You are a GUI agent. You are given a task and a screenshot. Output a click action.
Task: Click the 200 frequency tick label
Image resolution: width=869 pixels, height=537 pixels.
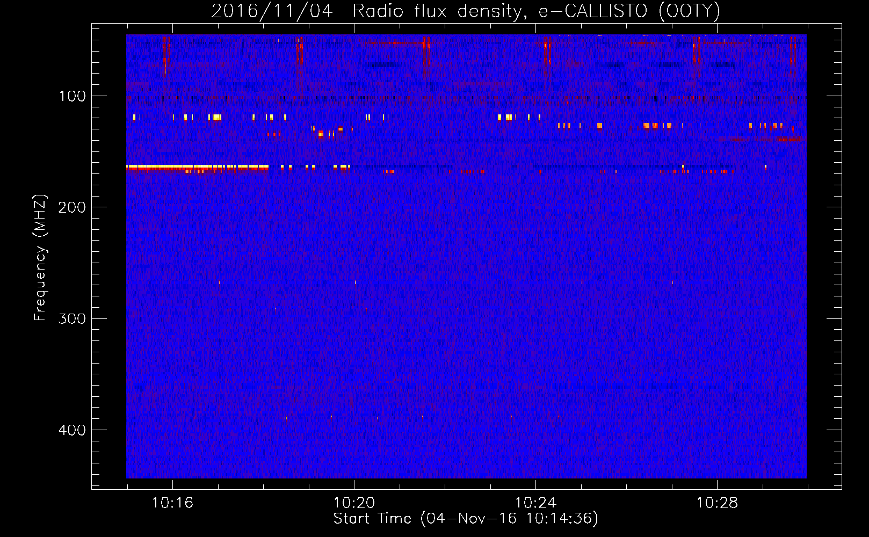[73, 207]
